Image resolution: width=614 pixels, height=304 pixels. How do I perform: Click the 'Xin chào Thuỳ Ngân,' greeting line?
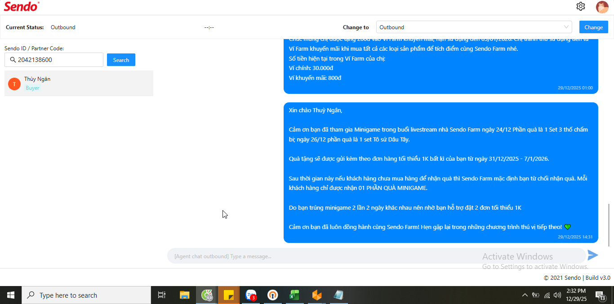coord(316,110)
